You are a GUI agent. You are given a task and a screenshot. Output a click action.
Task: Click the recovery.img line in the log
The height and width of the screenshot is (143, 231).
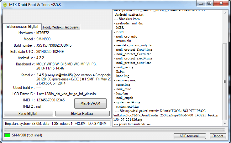[x=125, y=80]
